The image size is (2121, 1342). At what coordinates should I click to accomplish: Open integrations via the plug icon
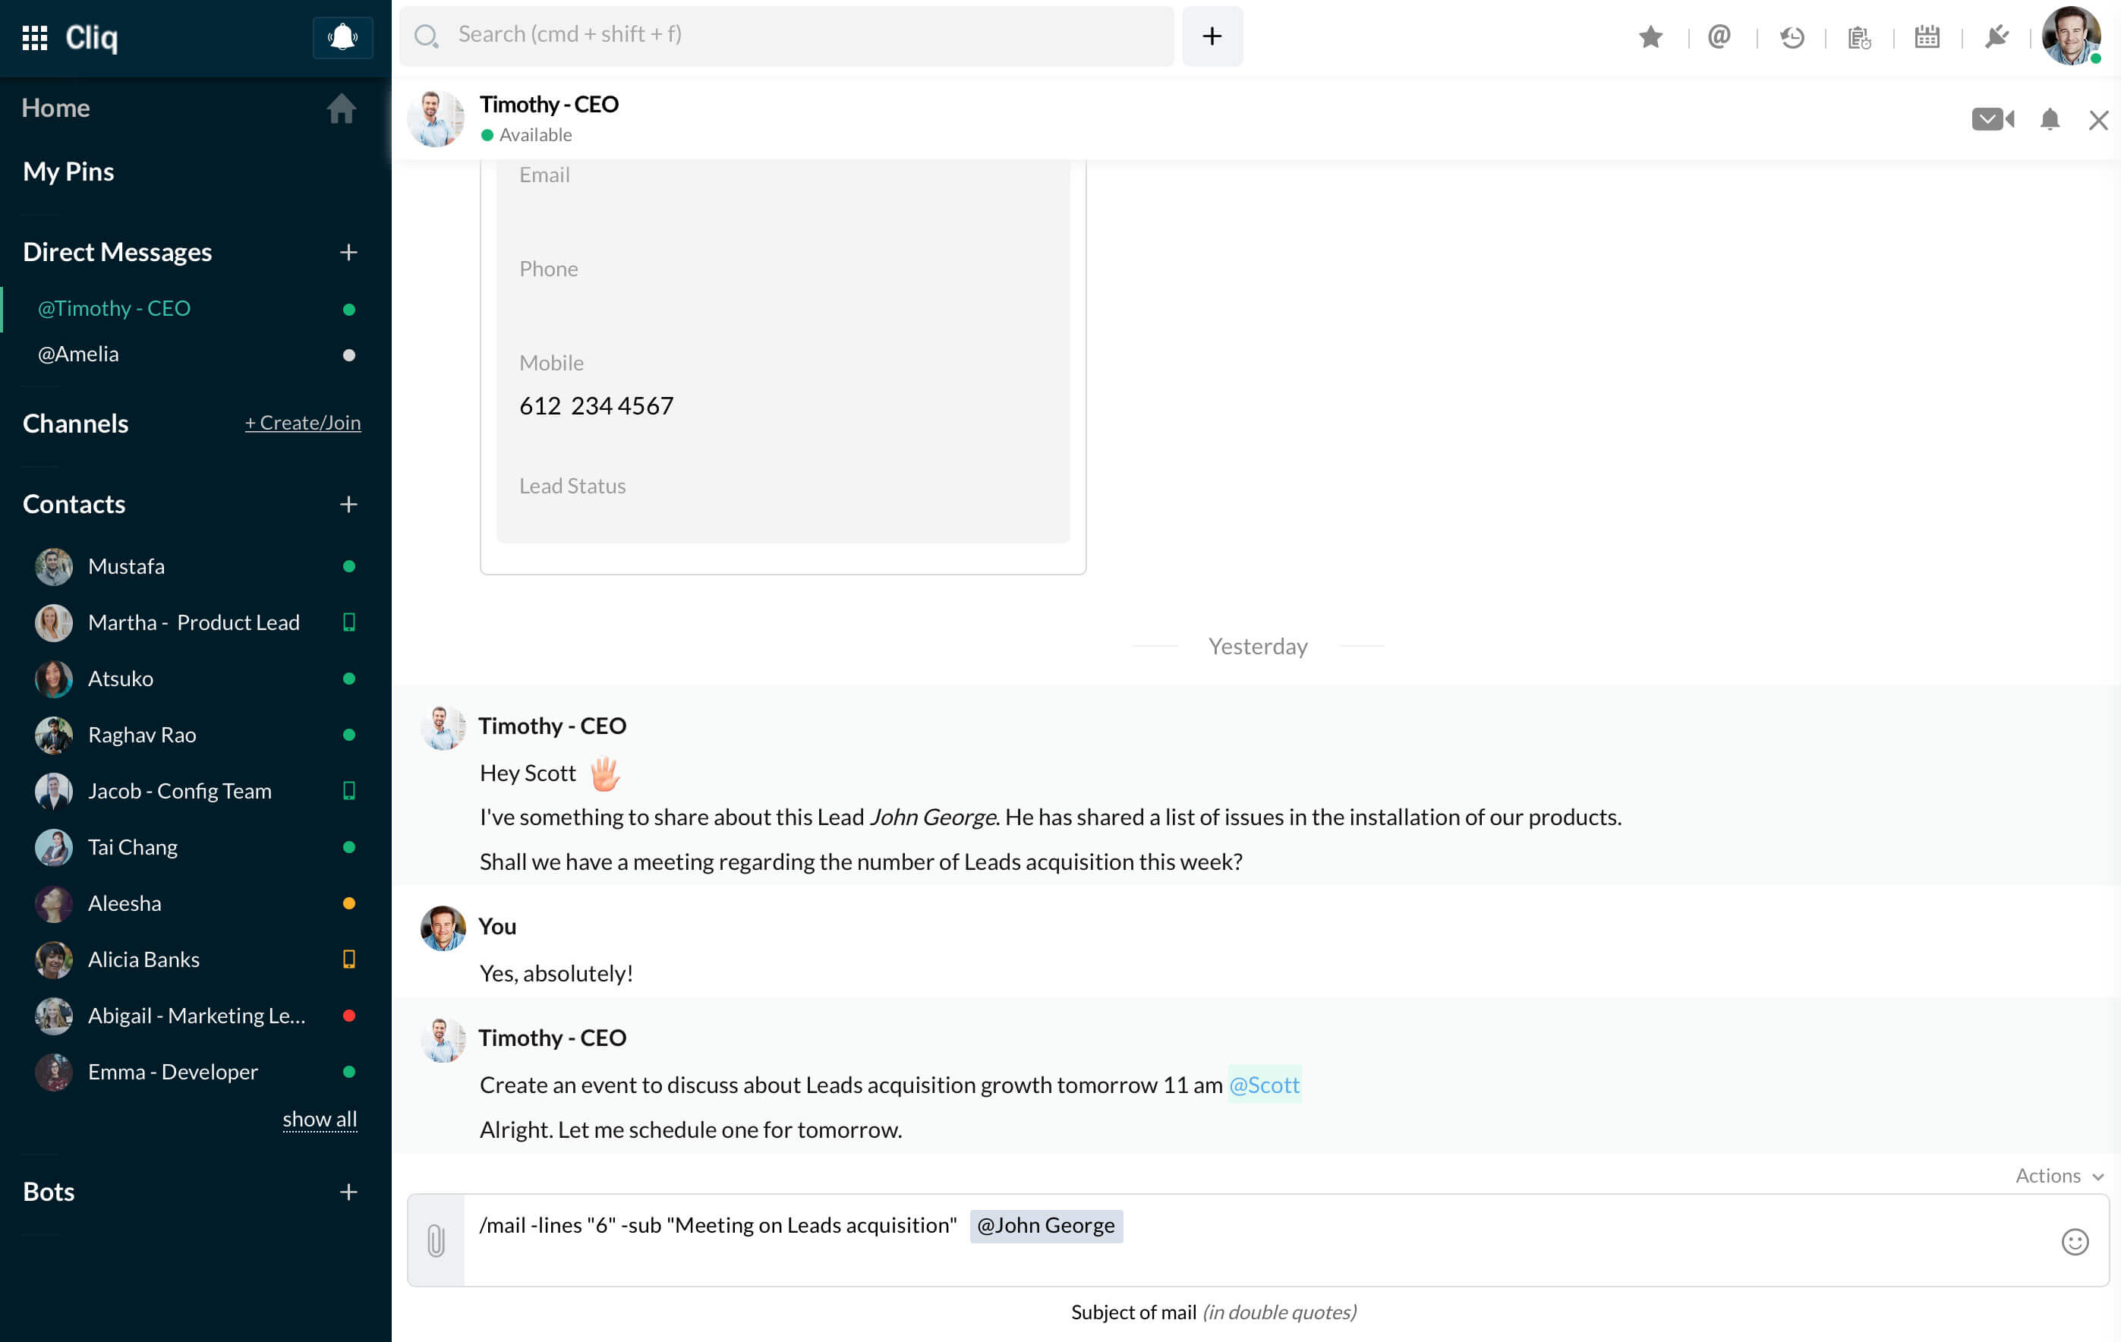1997,37
